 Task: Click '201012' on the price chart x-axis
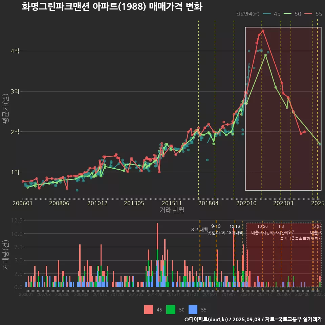97,203
